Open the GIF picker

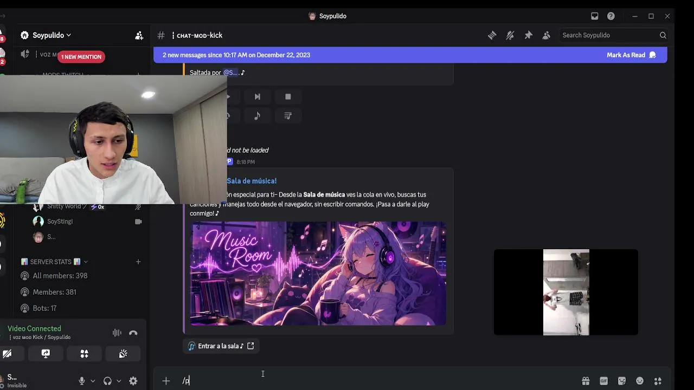point(603,381)
